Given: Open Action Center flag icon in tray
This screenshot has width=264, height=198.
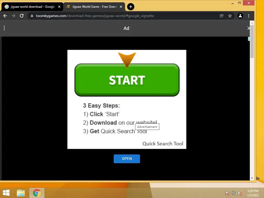Looking at the screenshot, I should tap(227, 193).
